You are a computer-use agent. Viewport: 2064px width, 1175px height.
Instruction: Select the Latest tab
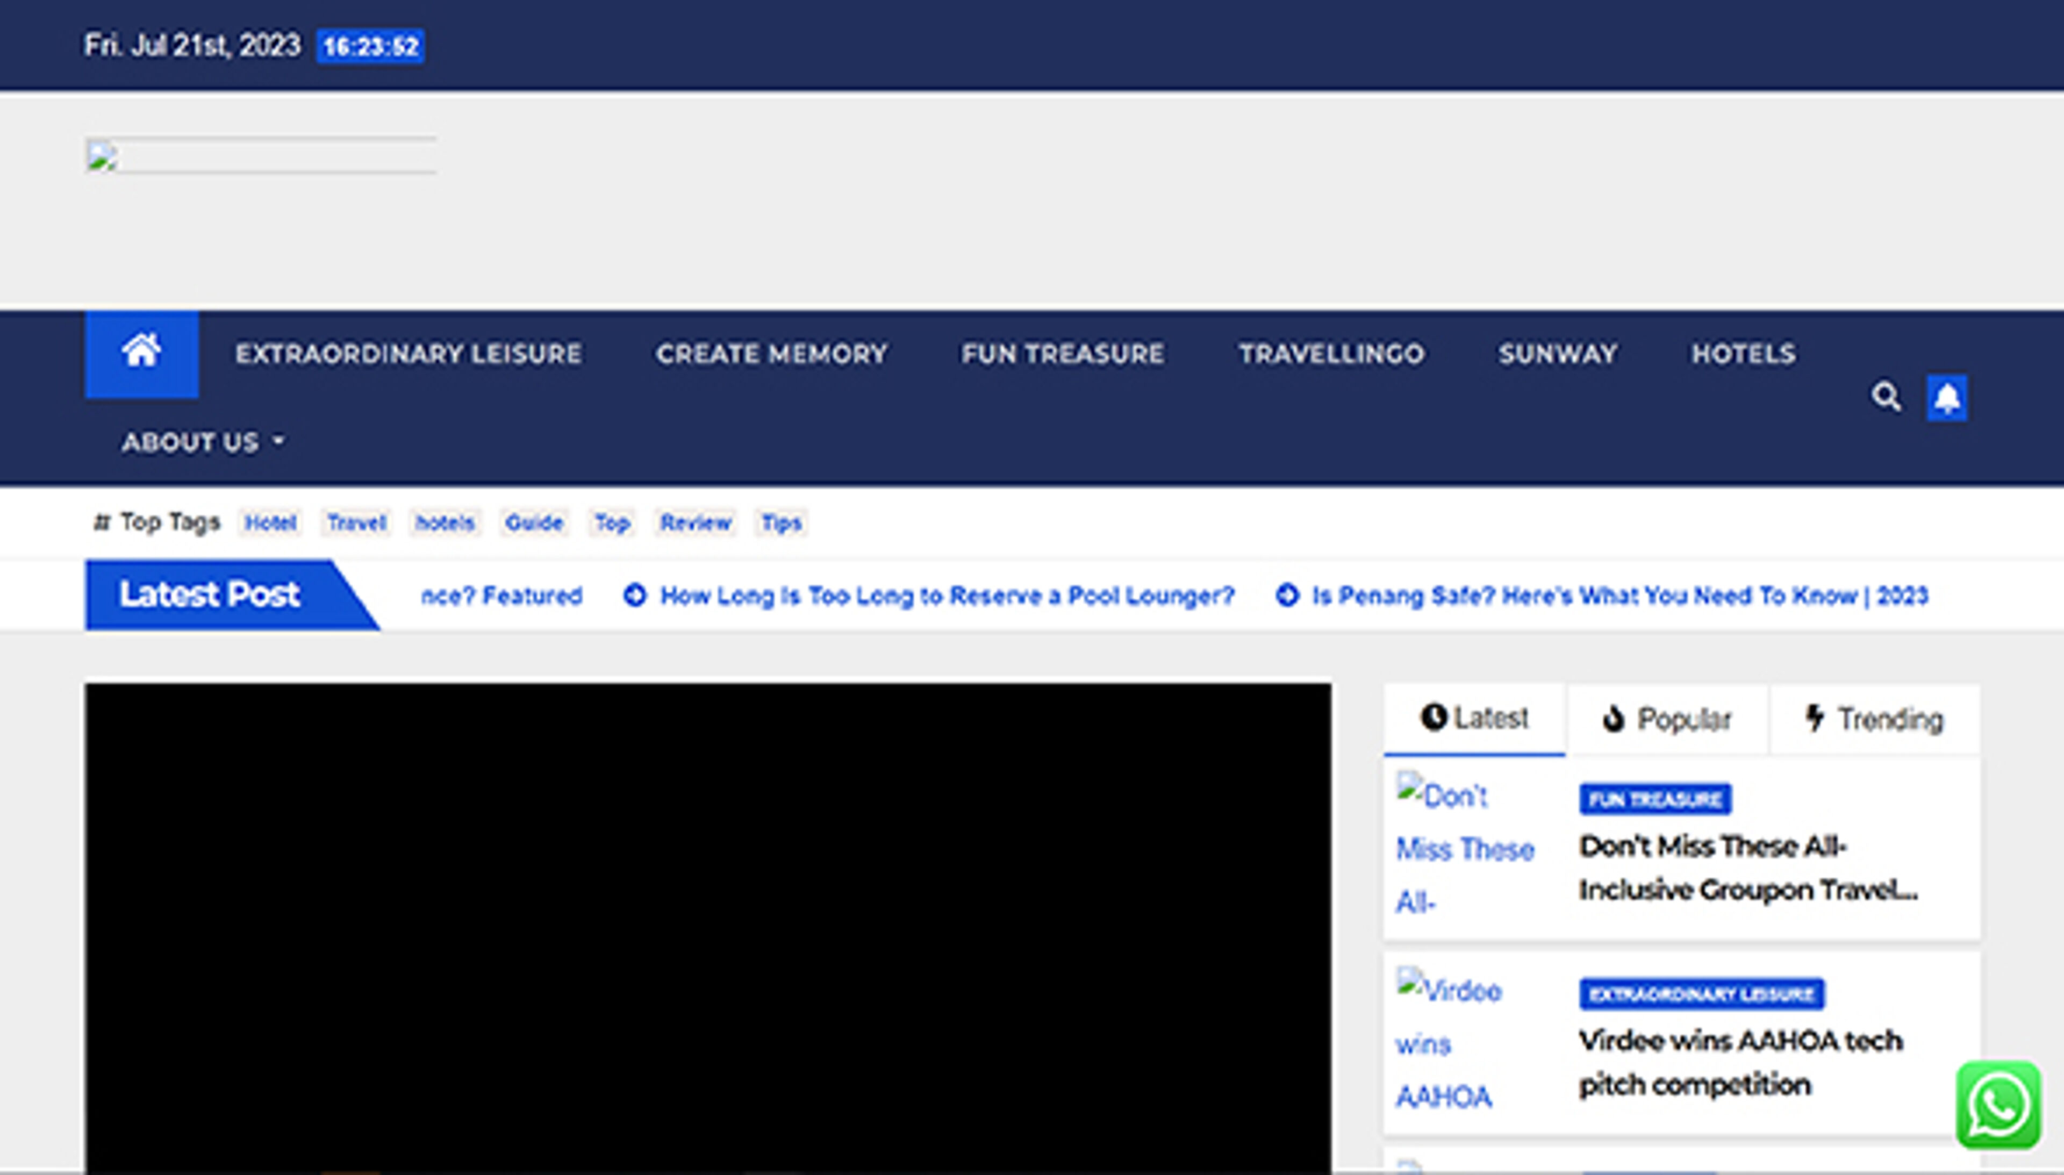point(1474,718)
